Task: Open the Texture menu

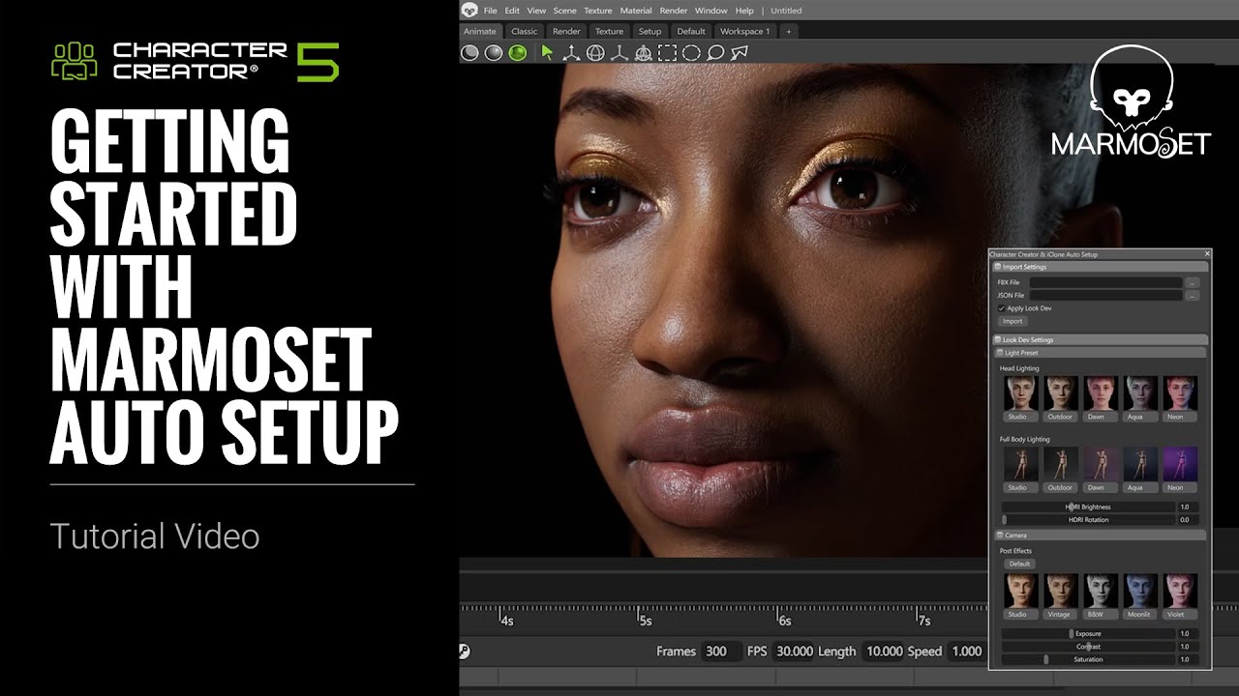Action: tap(598, 11)
